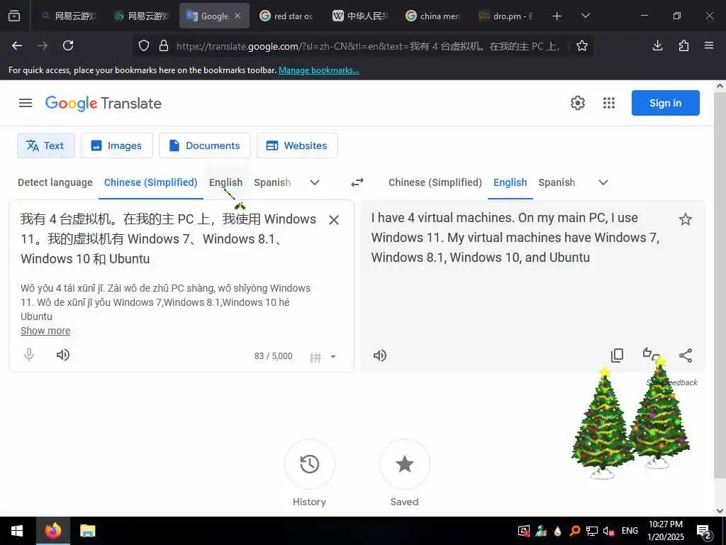Image resolution: width=726 pixels, height=545 pixels.
Task: Show site tracking protection shield info
Action: coord(144,45)
